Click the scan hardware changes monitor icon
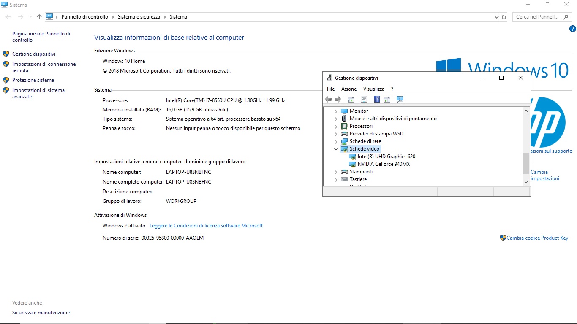 [x=400, y=100]
